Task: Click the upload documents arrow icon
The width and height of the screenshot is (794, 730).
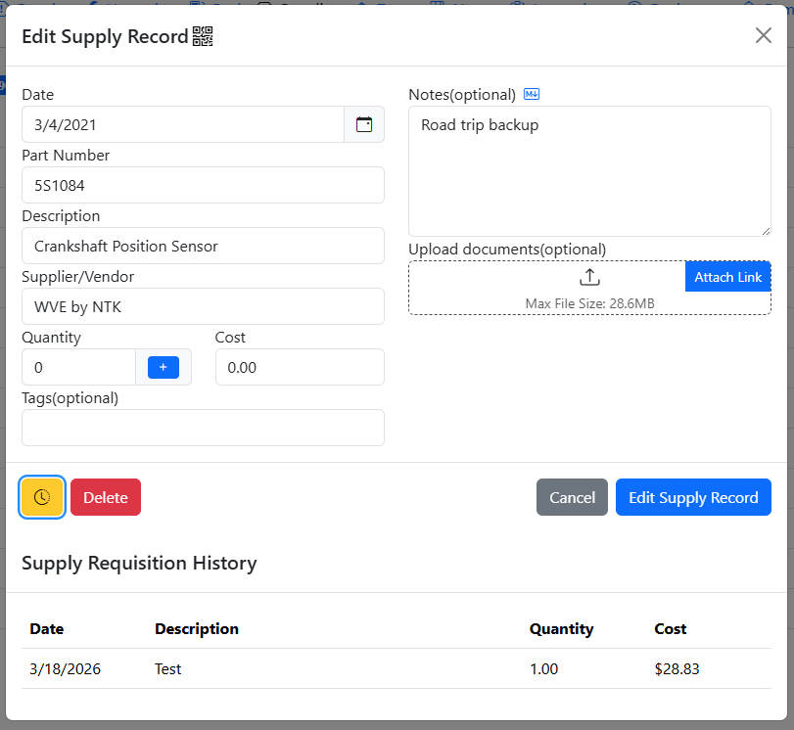Action: point(589,277)
